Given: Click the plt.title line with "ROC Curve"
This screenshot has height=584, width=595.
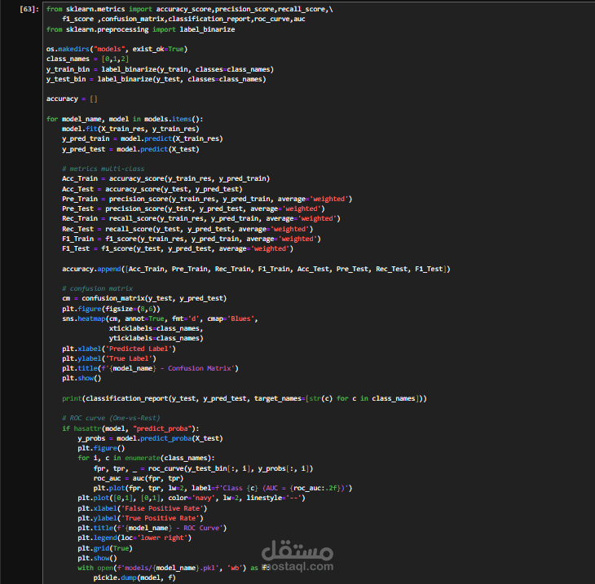Looking at the screenshot, I should (152, 528).
